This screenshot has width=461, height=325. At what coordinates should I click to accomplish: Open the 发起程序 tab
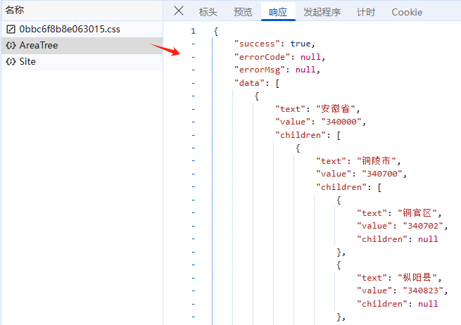pyautogui.click(x=322, y=12)
